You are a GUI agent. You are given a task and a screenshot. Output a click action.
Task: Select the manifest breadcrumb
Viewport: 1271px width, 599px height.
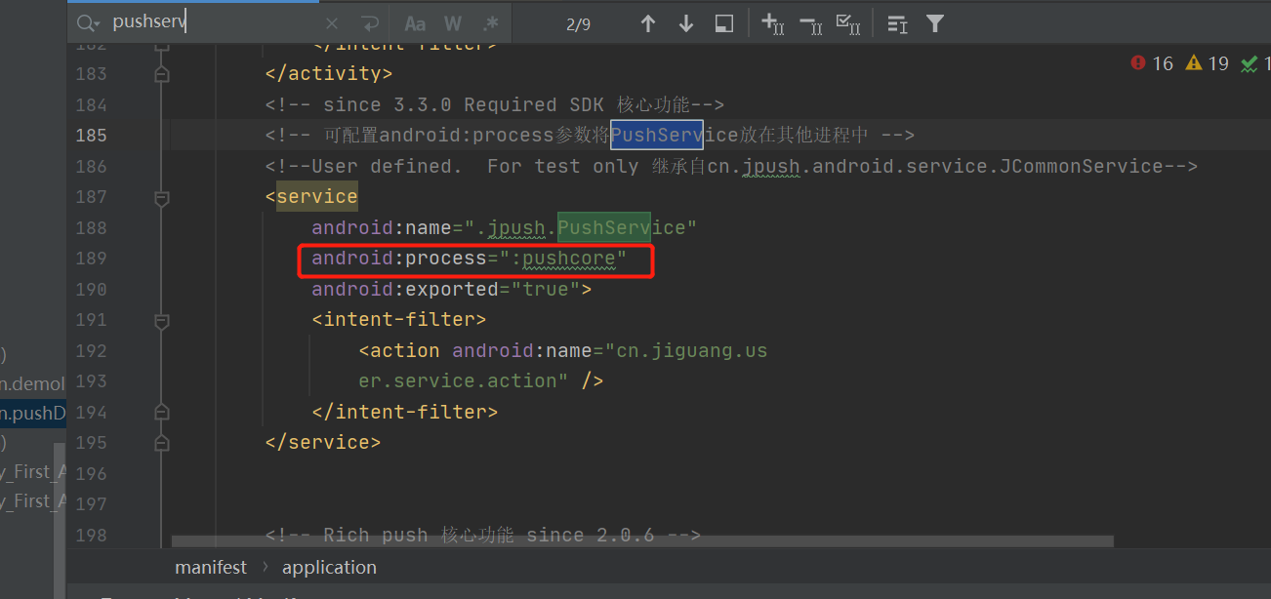[x=211, y=568]
